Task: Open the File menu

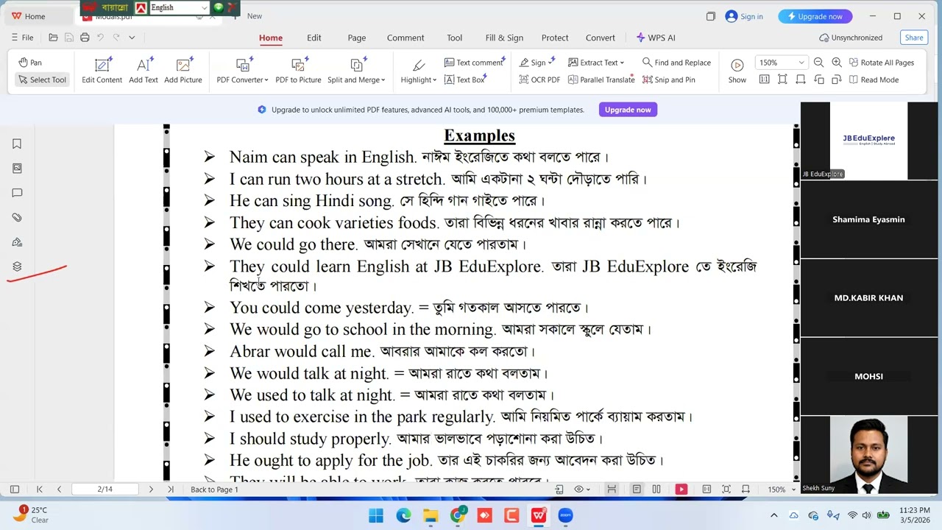Action: (x=22, y=38)
